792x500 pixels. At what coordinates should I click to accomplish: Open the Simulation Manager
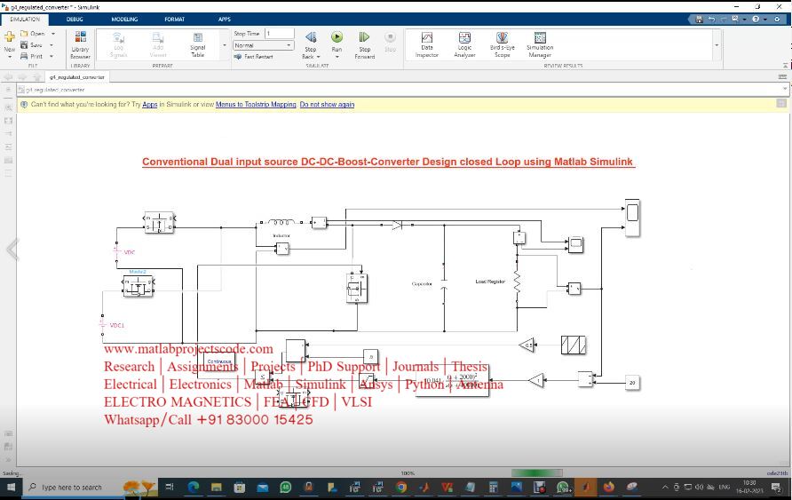coord(540,45)
